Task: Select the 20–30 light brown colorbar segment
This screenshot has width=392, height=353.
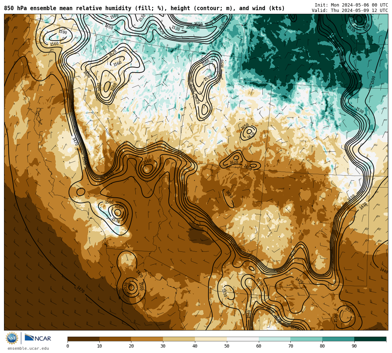Action: point(147,339)
